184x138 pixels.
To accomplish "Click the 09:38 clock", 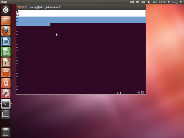I will [x=162, y=2].
